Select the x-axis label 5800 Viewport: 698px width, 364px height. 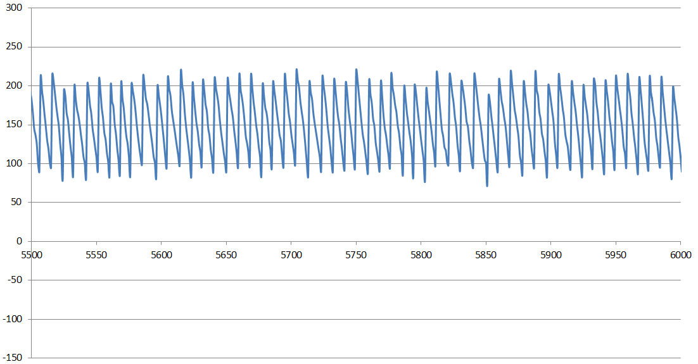click(421, 255)
